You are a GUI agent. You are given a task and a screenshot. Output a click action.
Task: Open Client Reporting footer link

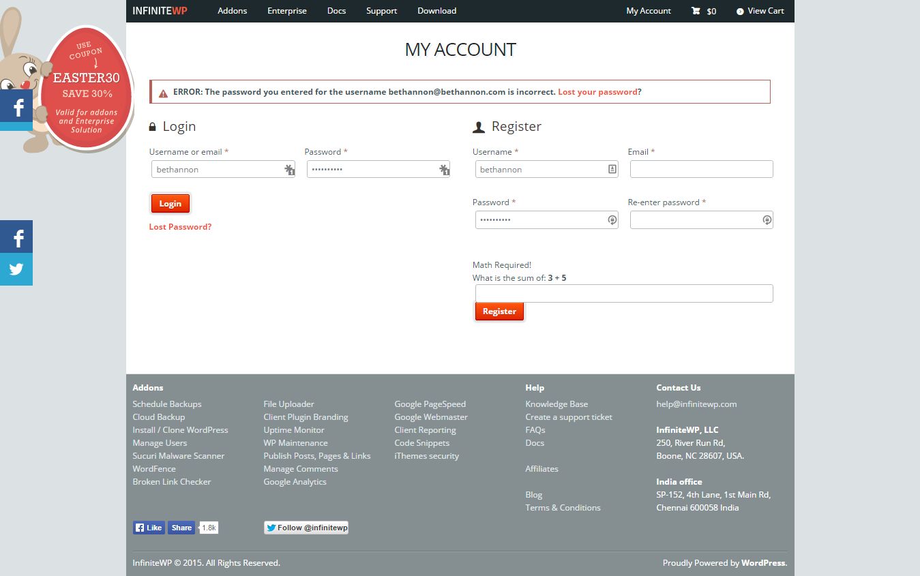(x=426, y=430)
